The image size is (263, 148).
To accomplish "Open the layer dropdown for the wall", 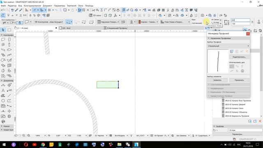I will point(48,22).
